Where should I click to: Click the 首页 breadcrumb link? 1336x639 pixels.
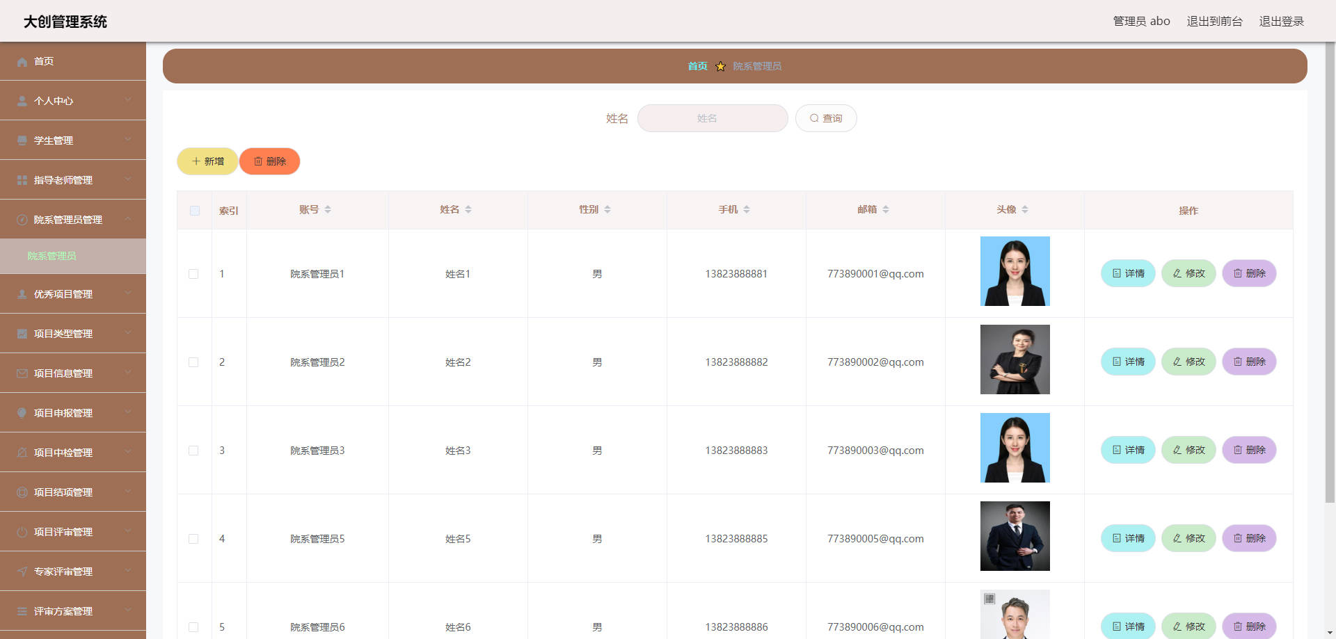pos(697,66)
